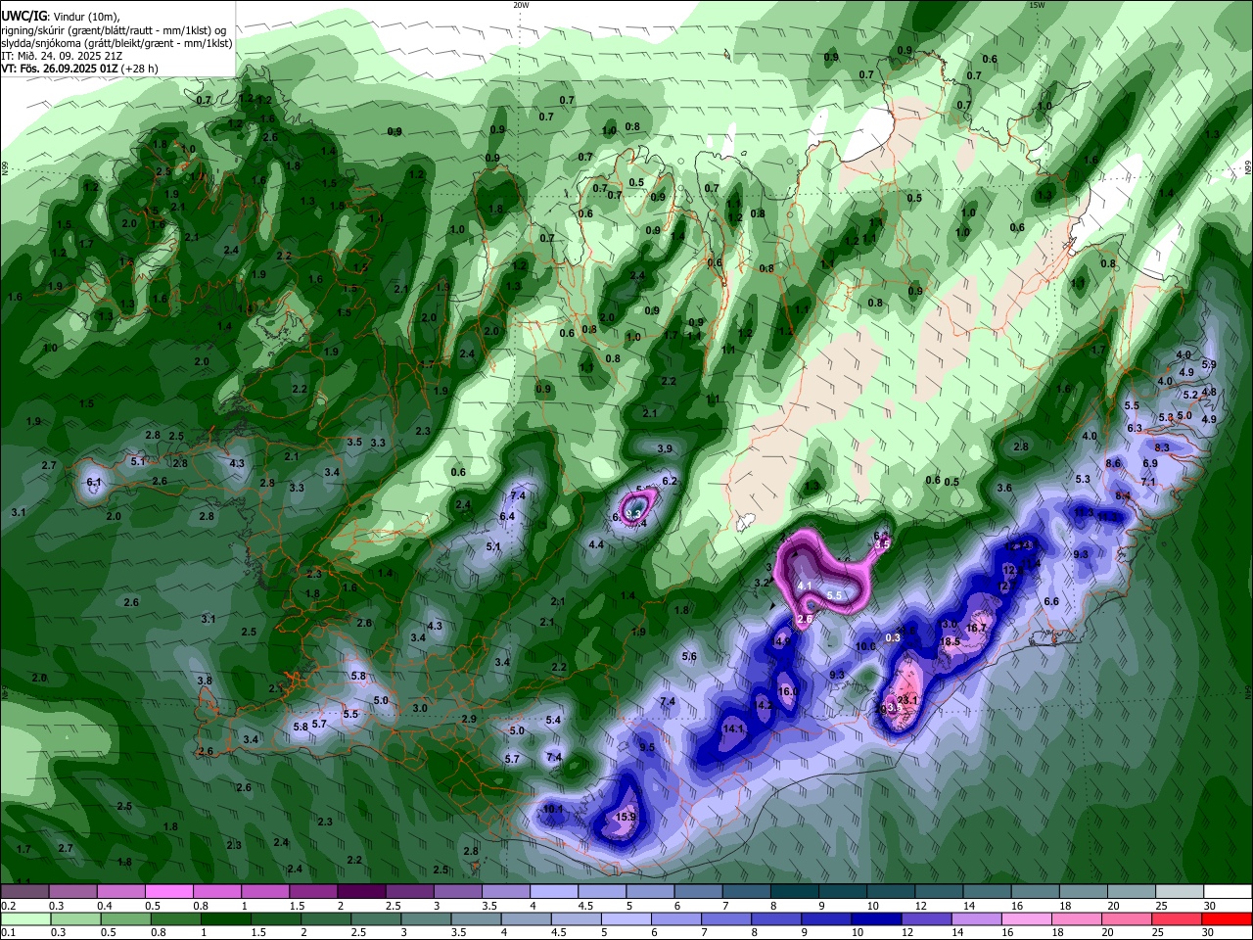Click the lower legend swatch between 12 and 14
This screenshot has width=1253, height=940.
point(925,919)
